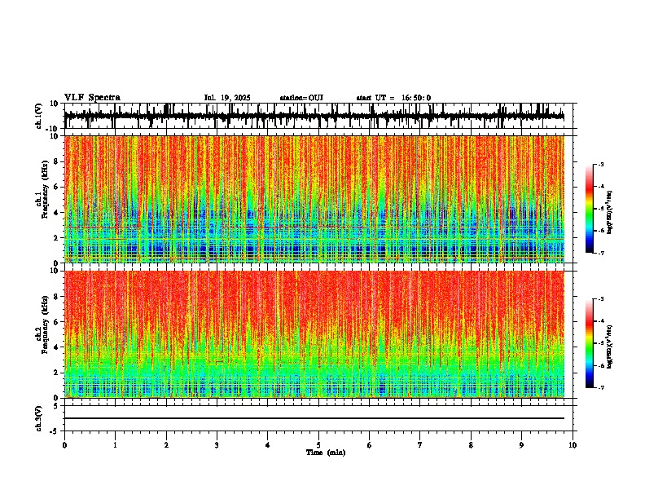The height and width of the screenshot is (499, 645).
Task: Click the "ch.3(V)" axis label
Action: 39,418
